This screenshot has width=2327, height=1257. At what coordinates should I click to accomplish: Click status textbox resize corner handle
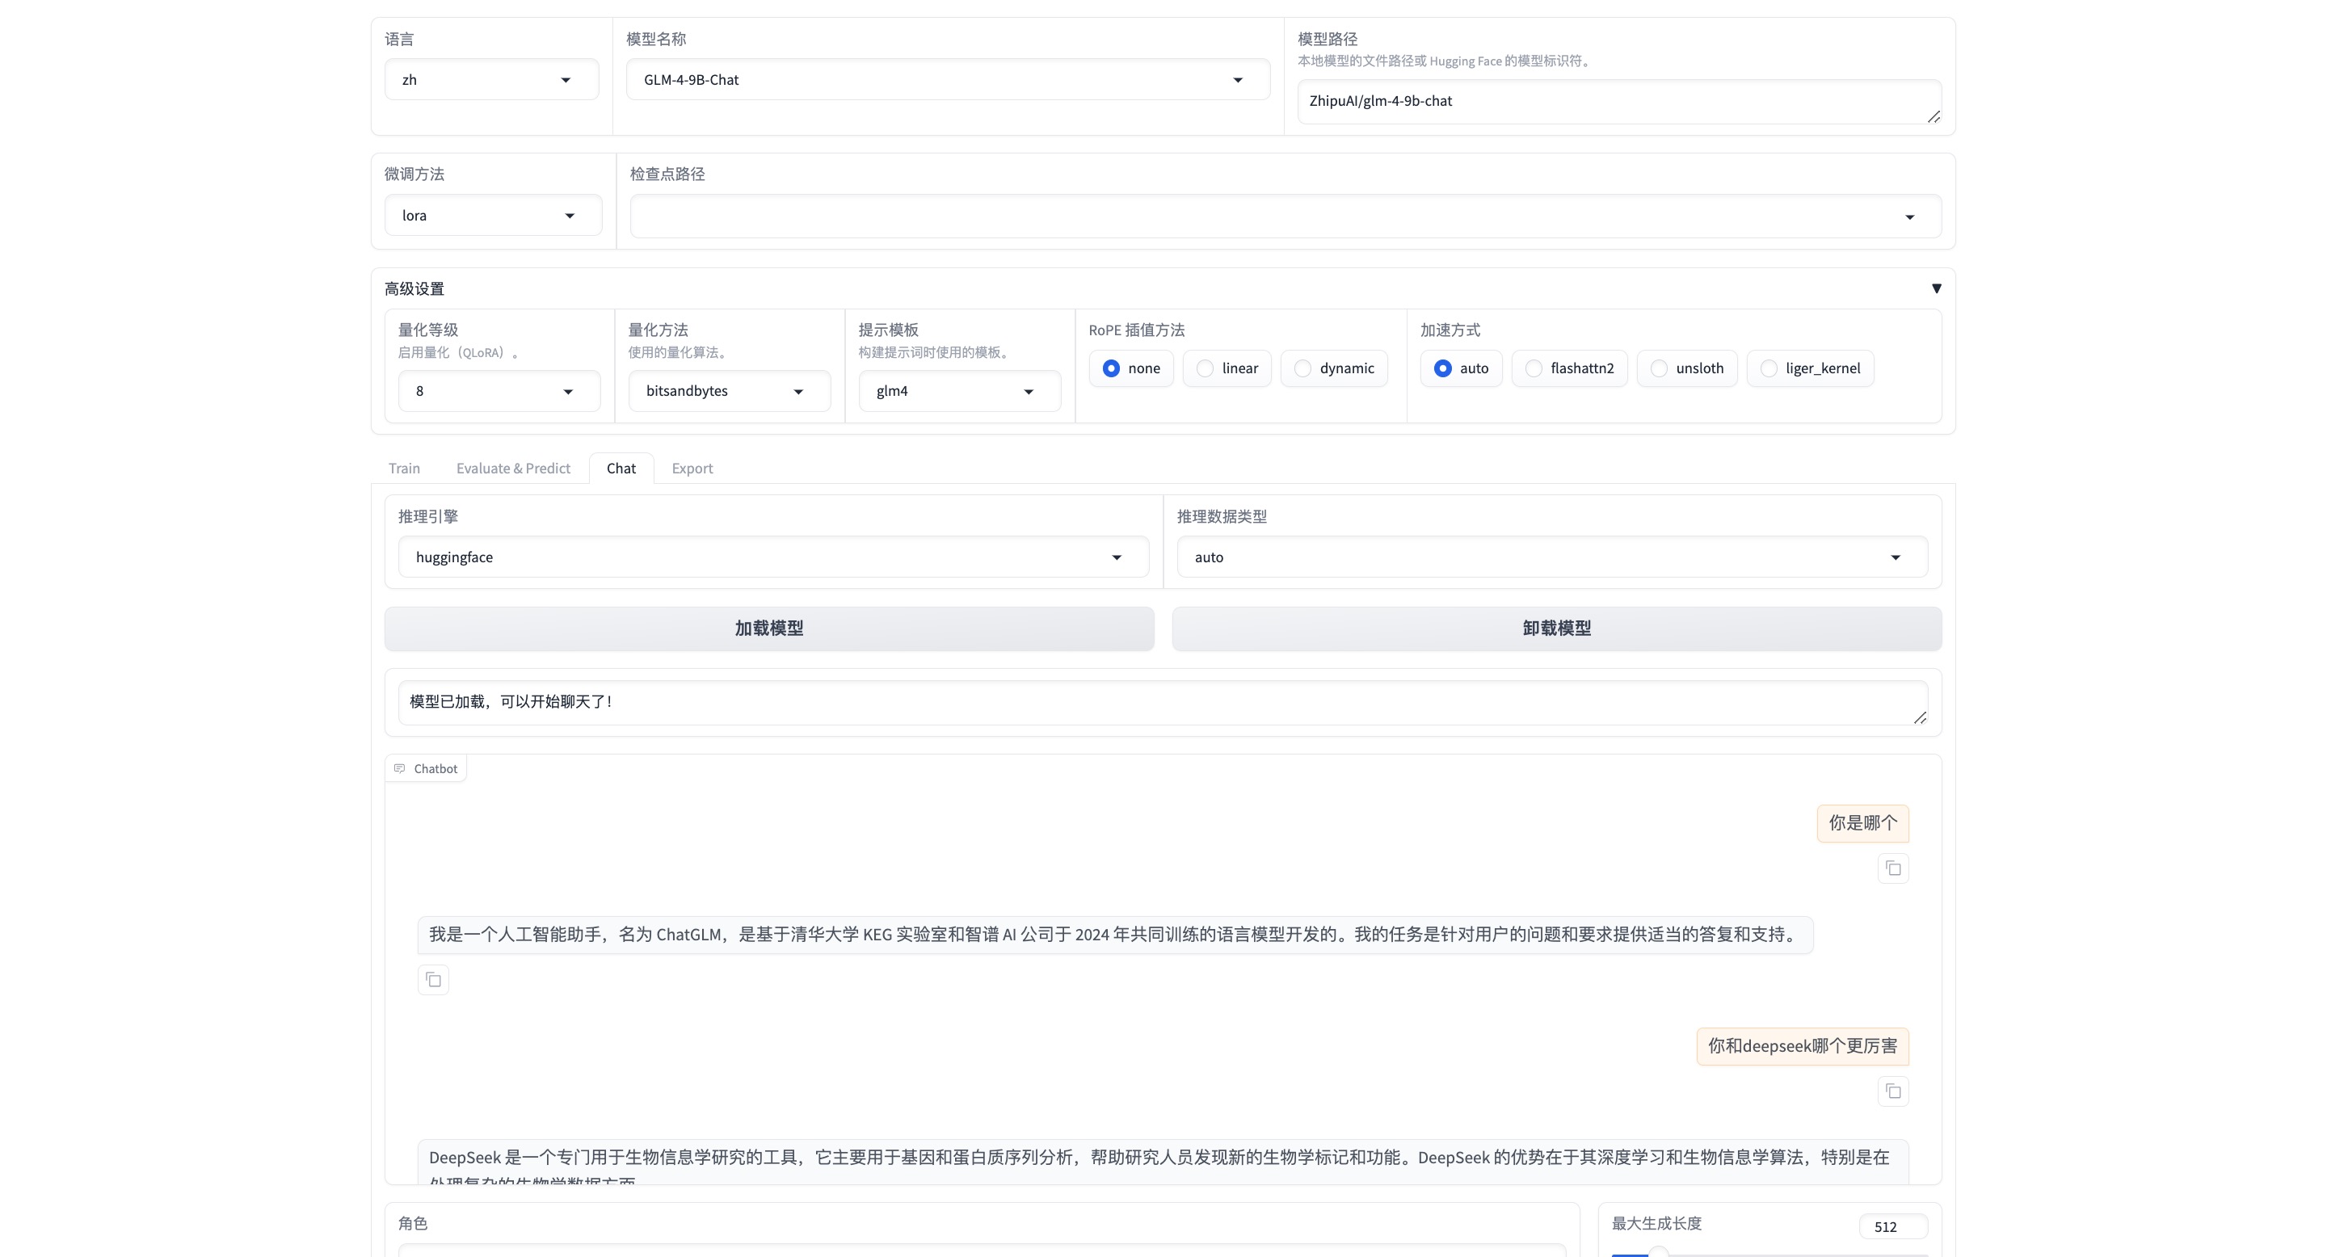(x=1920, y=717)
